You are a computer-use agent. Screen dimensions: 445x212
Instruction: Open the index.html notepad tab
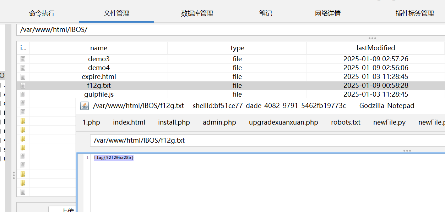(x=129, y=122)
